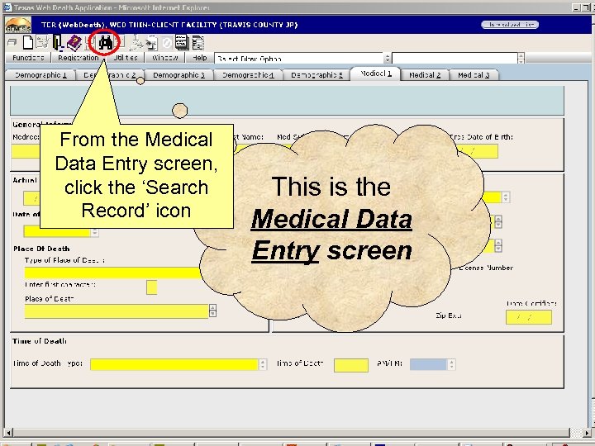Click the yellow Time of Death field
Viewport: 595px width, 446px height.
[x=351, y=365]
